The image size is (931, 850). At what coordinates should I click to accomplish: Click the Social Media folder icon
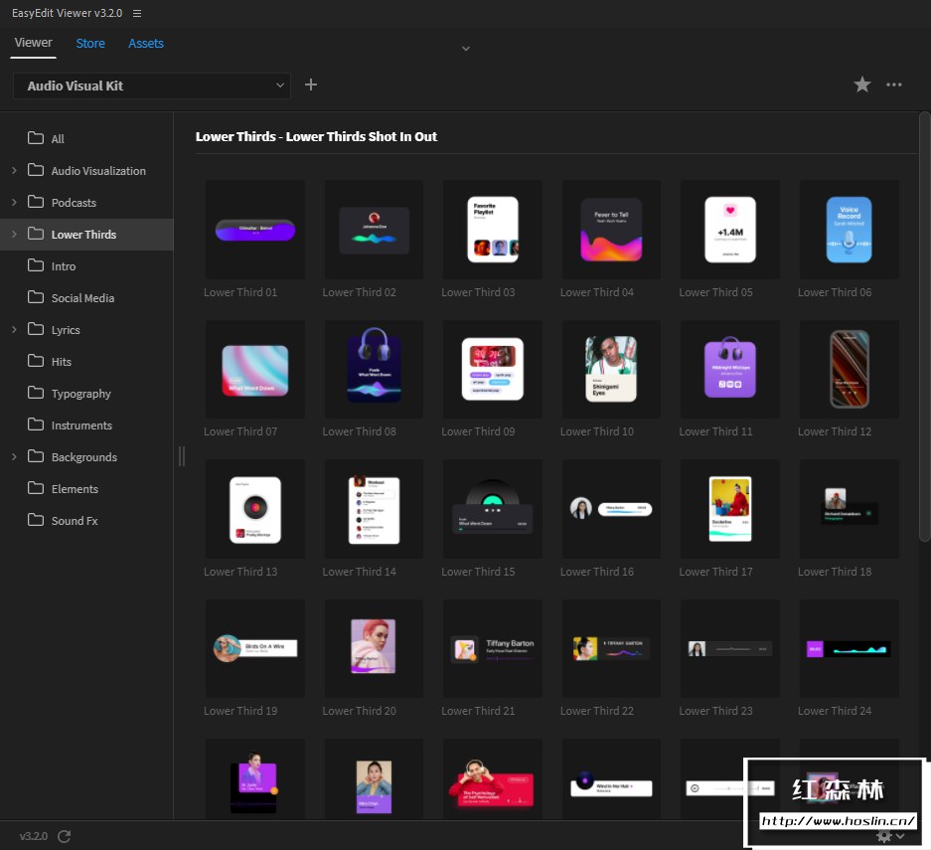[x=36, y=297]
